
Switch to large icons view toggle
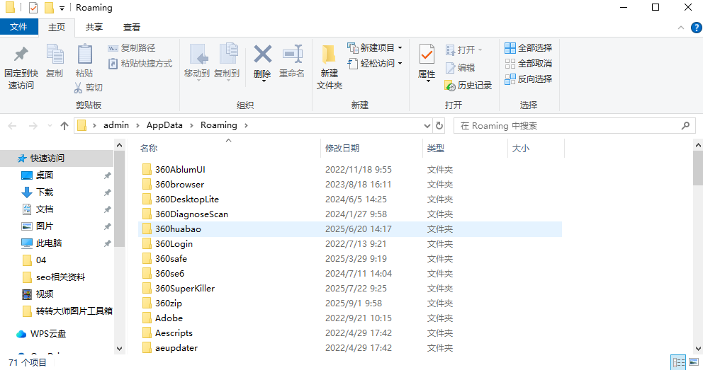(x=694, y=362)
